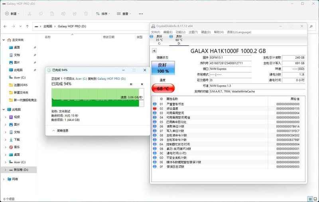Open the 新建文件夹 folder in sidebar
The height and width of the screenshot is (202, 319).
coord(21,93)
